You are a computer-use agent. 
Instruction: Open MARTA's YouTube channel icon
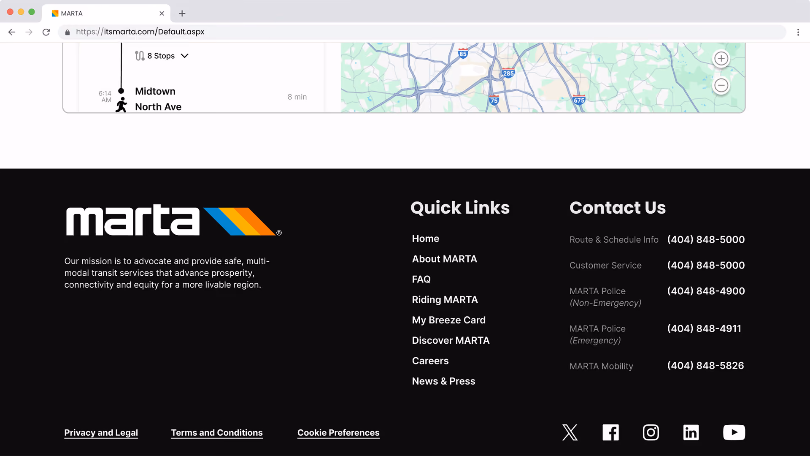click(734, 432)
